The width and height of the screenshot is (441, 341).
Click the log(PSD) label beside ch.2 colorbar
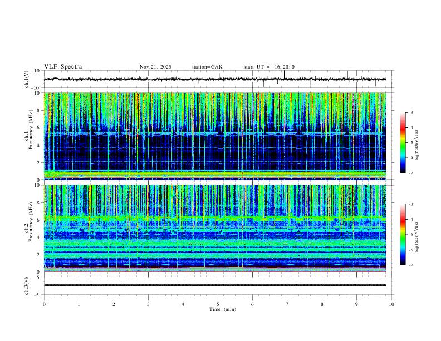coord(417,237)
